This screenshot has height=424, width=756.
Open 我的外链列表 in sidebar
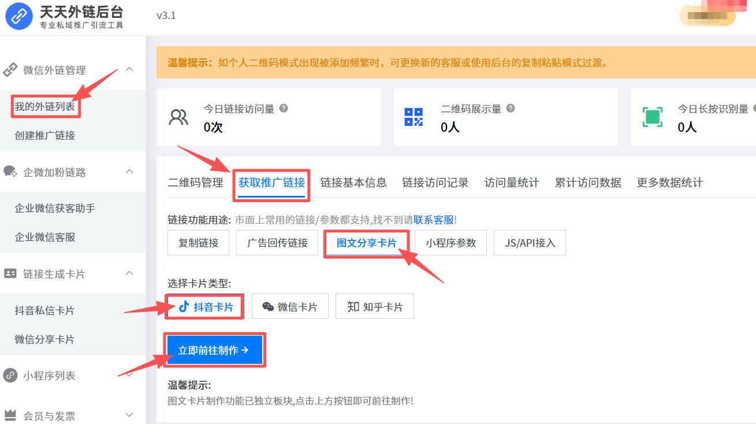tap(45, 107)
